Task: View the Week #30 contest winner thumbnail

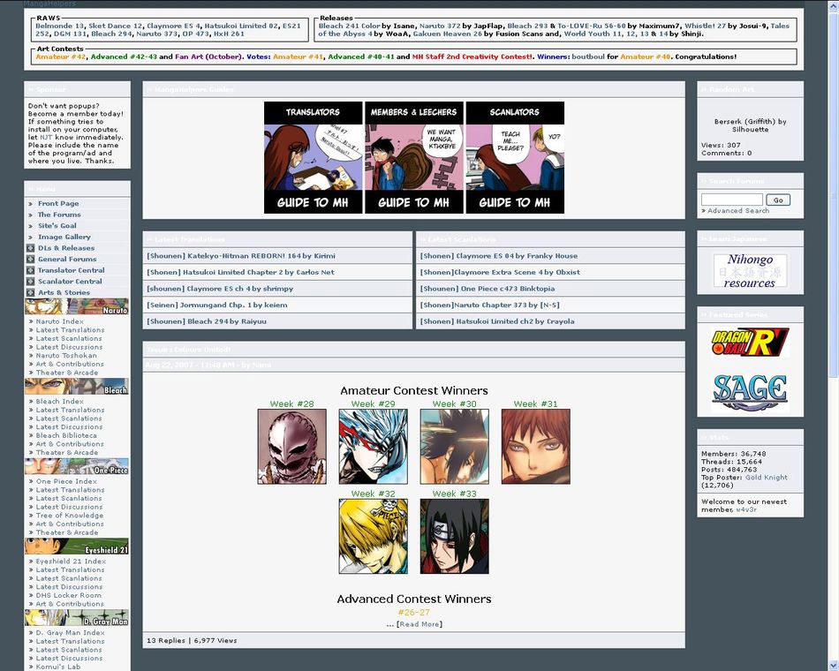Action: (454, 447)
